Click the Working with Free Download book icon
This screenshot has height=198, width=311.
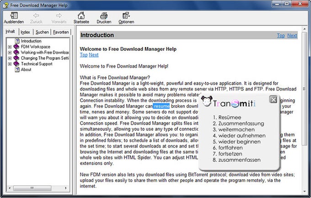[x=16, y=53]
